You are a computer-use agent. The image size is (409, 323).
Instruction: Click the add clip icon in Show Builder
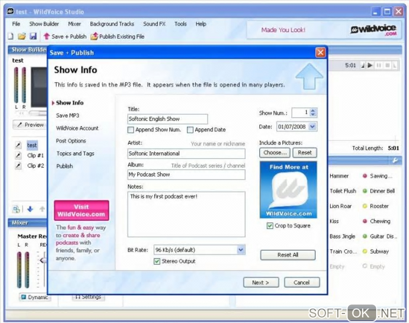[x=16, y=209]
